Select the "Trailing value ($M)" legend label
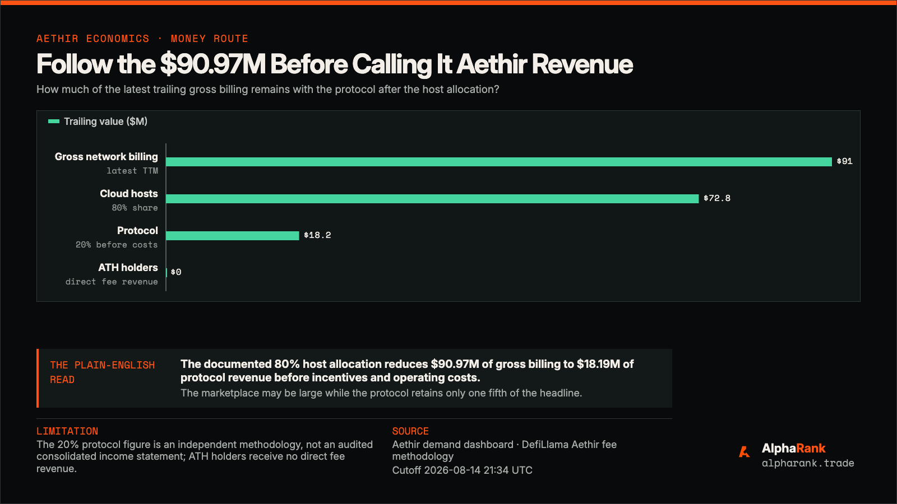Screen dimensions: 897x504 point(105,122)
